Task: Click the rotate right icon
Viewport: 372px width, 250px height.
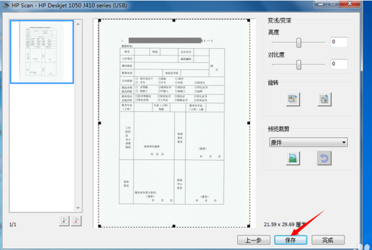Action: pyautogui.click(x=323, y=99)
